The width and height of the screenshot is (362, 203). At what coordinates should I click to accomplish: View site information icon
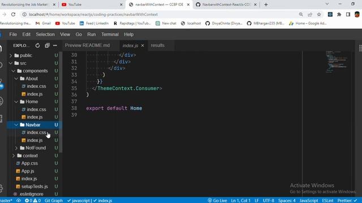[24, 14]
